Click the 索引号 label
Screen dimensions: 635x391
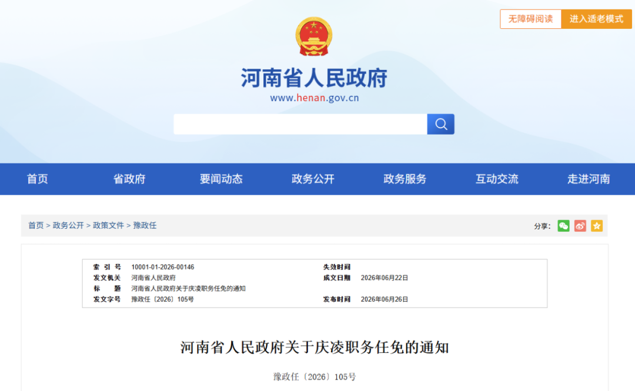107,267
